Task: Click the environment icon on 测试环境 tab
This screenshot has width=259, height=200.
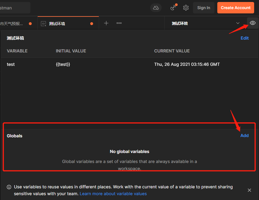Action: click(43, 24)
